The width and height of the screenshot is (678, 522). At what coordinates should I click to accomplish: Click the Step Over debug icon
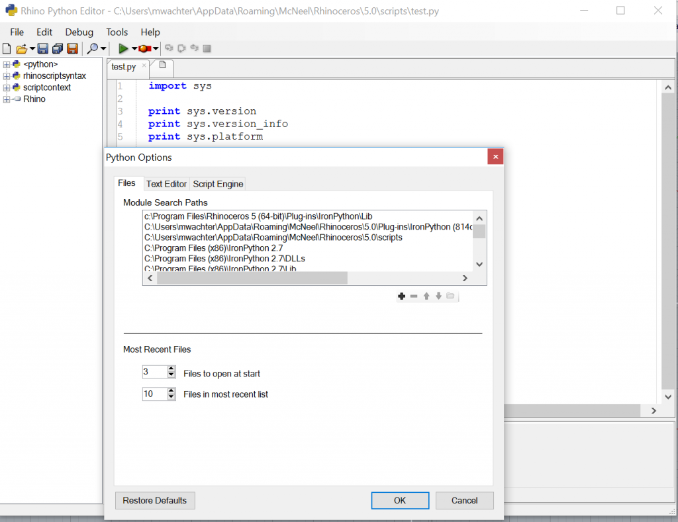pyautogui.click(x=181, y=48)
